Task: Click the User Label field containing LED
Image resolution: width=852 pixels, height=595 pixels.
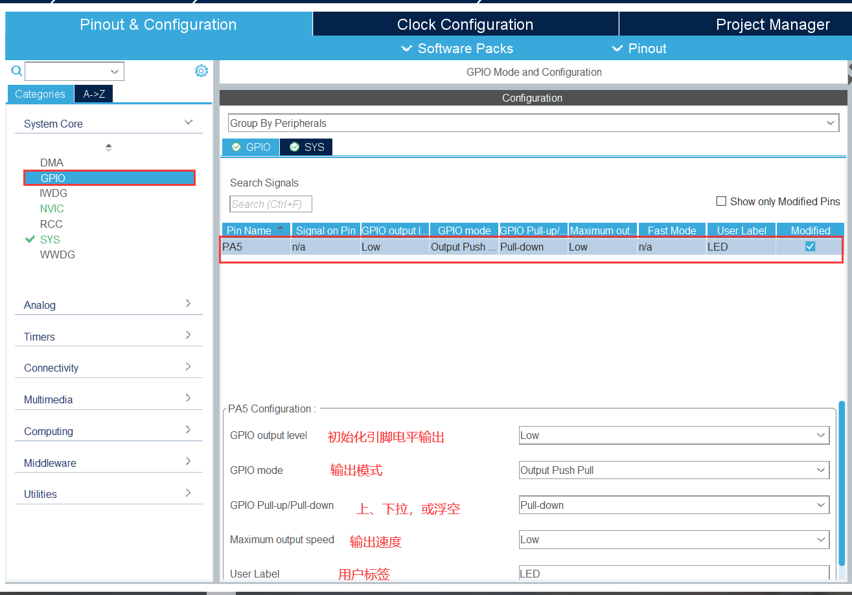Action: tap(674, 573)
